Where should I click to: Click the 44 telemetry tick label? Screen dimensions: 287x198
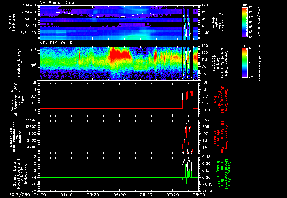204,147
